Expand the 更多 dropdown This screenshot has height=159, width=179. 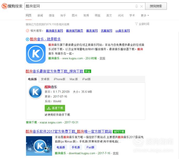pyautogui.click(x=145, y=15)
